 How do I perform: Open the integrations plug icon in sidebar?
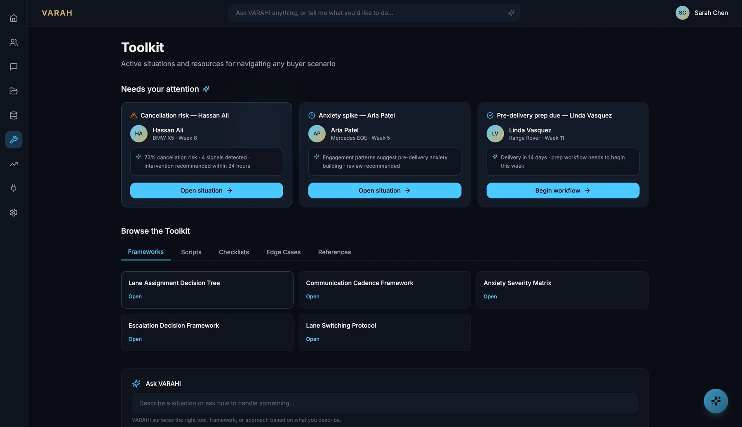click(14, 188)
